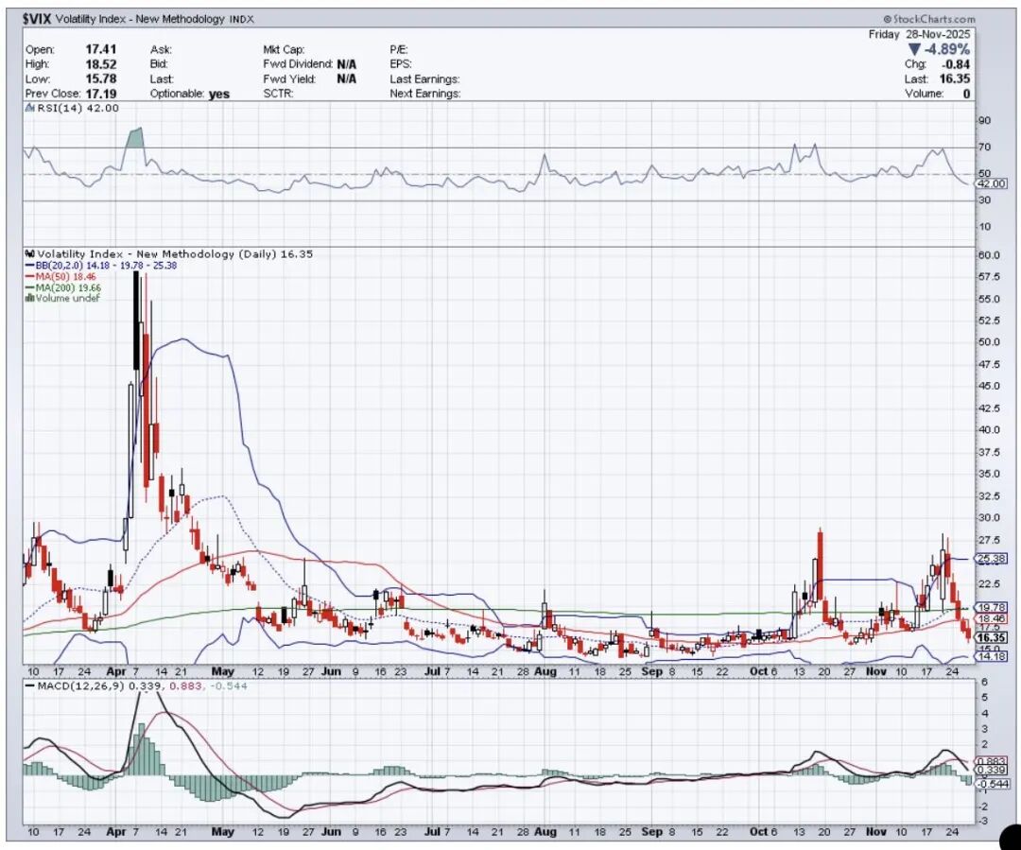Click the black circle in the bottom-right corner
This screenshot has height=850, width=1021.
(x=1012, y=838)
